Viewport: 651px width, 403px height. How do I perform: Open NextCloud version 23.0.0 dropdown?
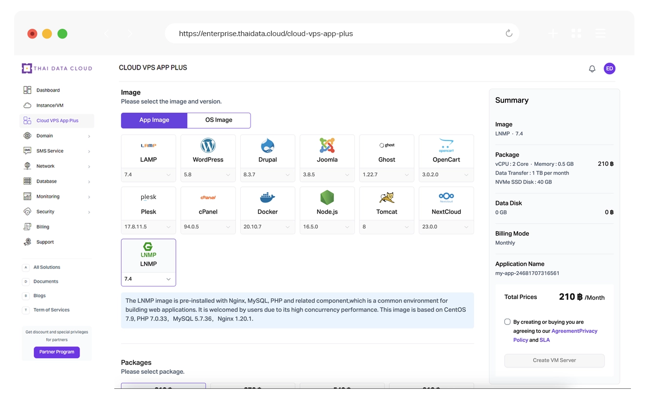point(446,227)
